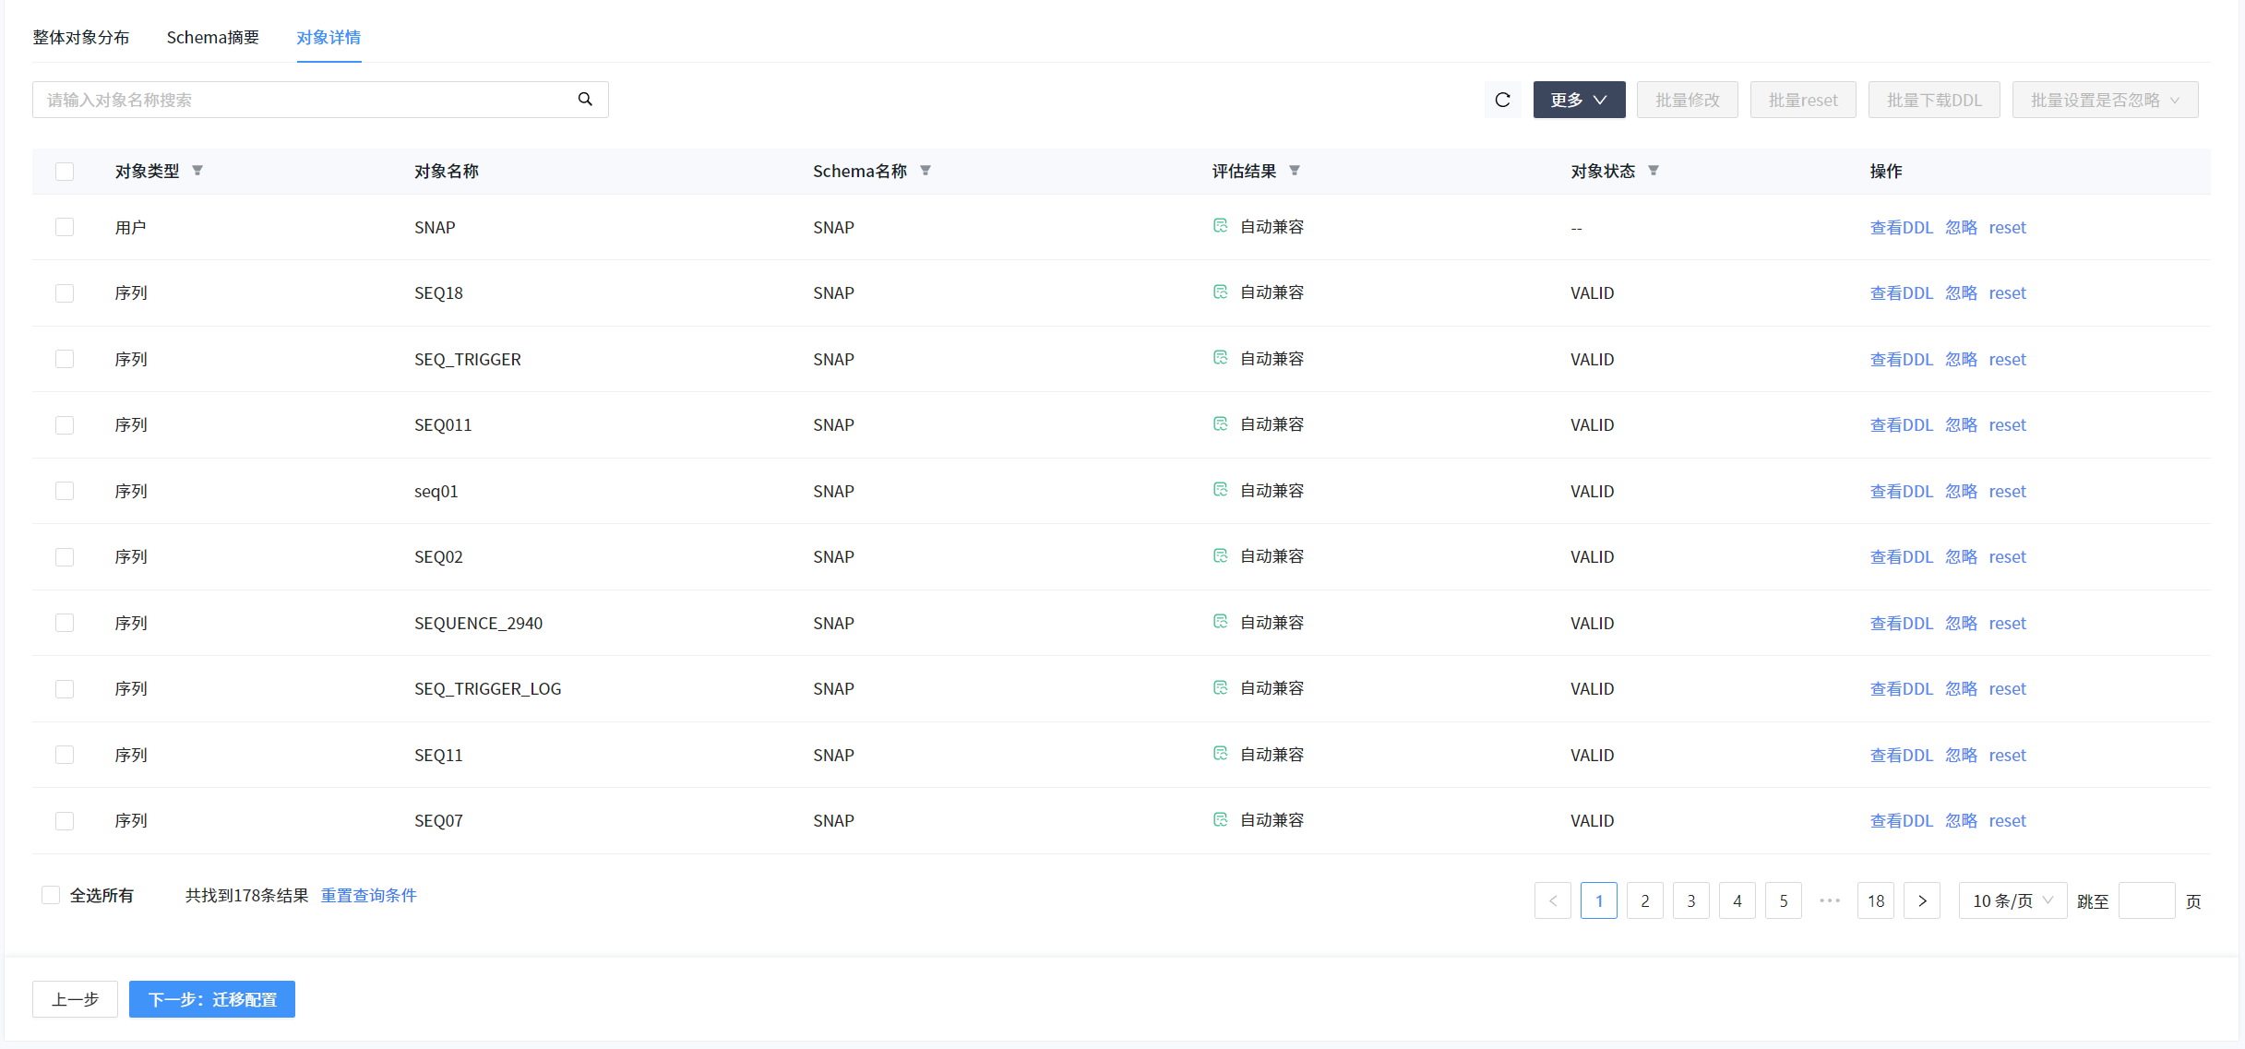Screen dimensions: 2245x1049
Task: Switch to the 整体对象分布 tab
Action: 81,38
